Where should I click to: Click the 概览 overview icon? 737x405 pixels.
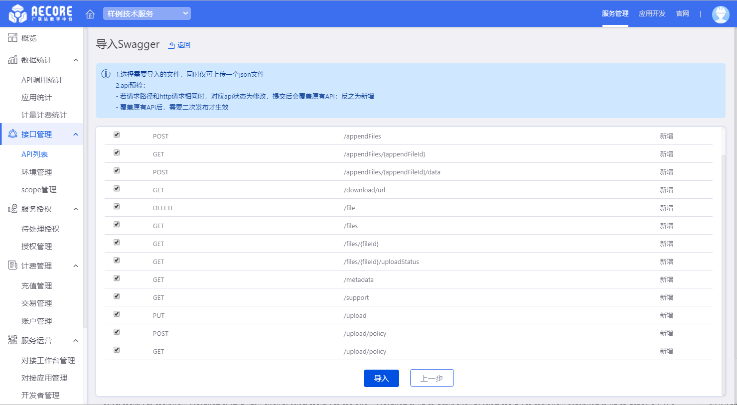pyautogui.click(x=12, y=38)
